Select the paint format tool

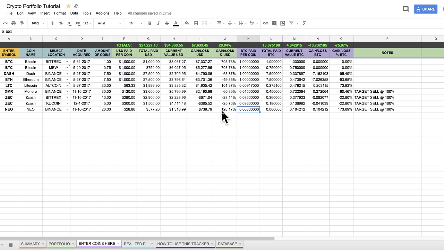pyautogui.click(x=22, y=23)
